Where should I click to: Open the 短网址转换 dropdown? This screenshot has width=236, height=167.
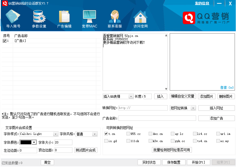(x=193, y=108)
